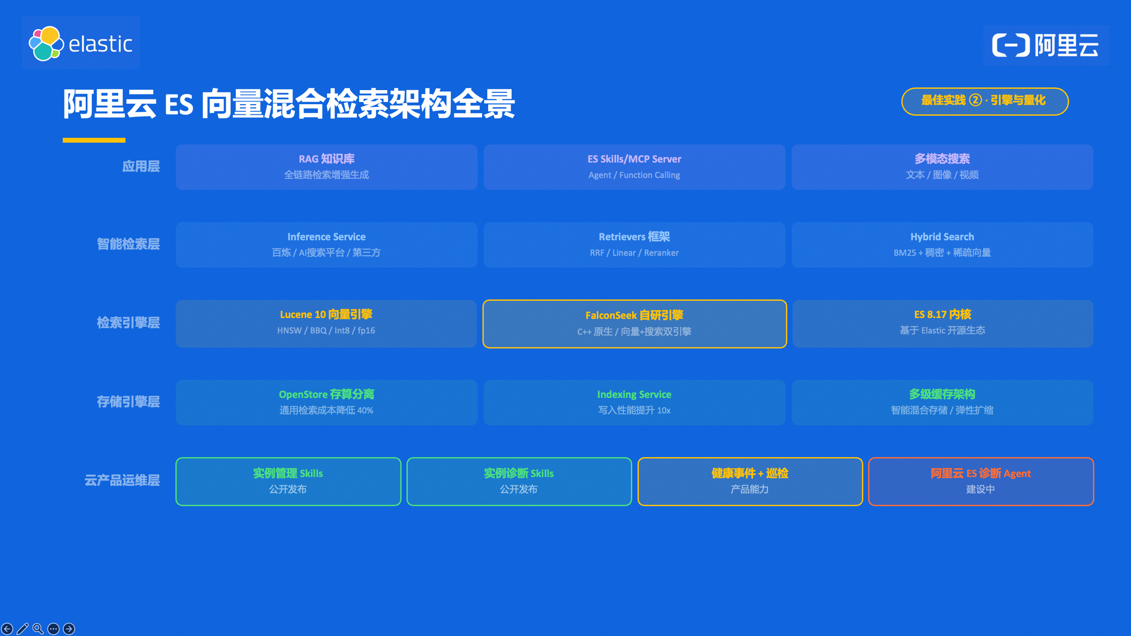Click the text Agent / Function Calling

(634, 175)
